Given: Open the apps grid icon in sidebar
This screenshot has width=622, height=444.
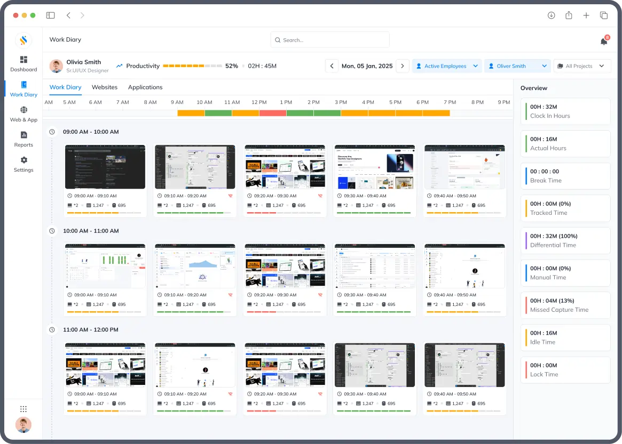Looking at the screenshot, I should [23, 409].
